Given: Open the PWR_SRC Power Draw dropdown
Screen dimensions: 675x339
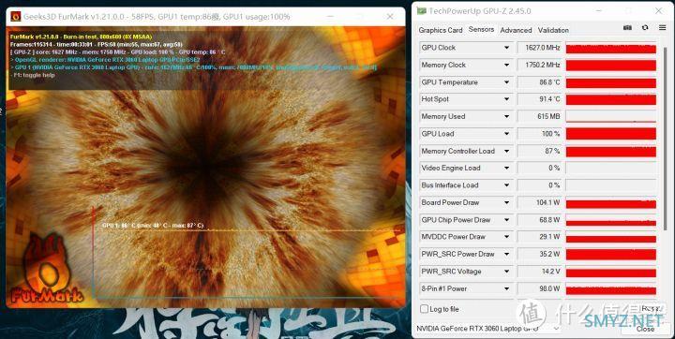Looking at the screenshot, I should 506,255.
